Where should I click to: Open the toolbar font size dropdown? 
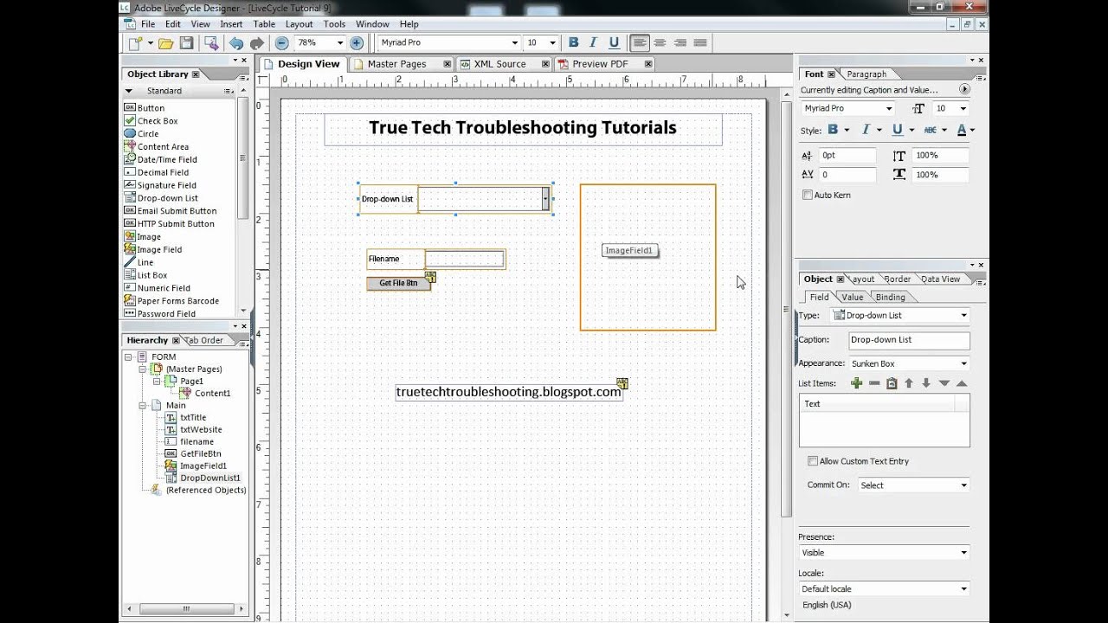click(x=554, y=42)
